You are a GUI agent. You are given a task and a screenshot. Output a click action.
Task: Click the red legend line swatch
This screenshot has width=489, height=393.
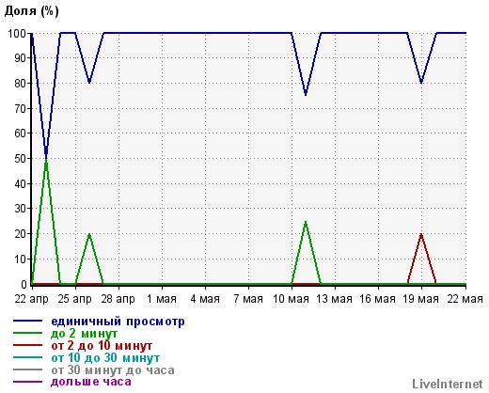(27, 345)
